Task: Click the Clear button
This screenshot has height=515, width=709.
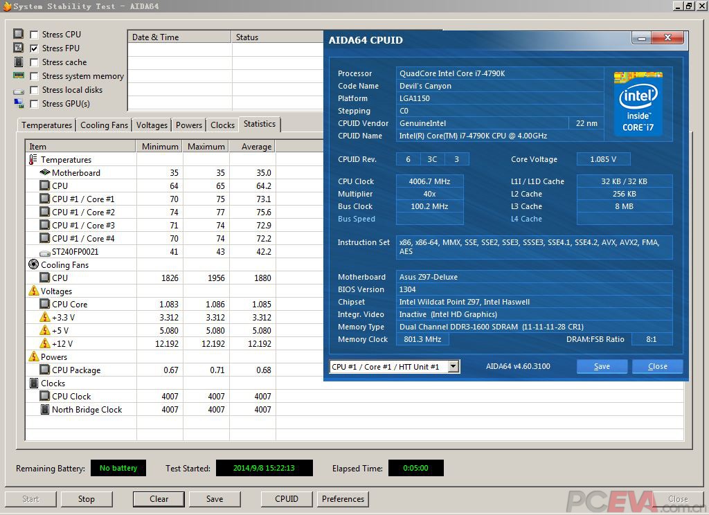Action: pos(159,499)
